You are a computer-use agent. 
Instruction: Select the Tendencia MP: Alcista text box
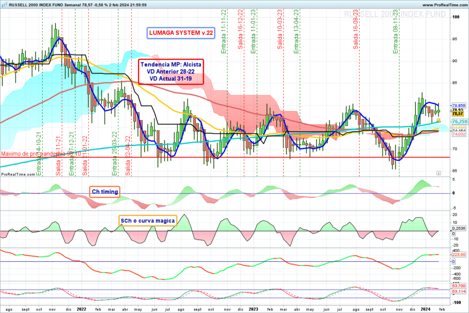pyautogui.click(x=171, y=71)
